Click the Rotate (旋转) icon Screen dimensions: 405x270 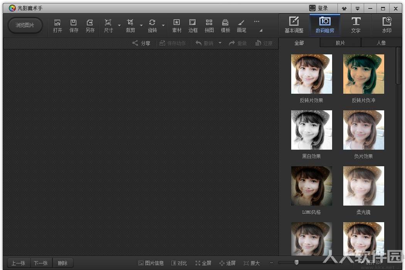[152, 22]
